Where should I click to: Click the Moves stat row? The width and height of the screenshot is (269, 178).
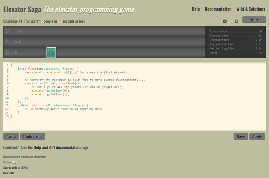[x=236, y=53]
